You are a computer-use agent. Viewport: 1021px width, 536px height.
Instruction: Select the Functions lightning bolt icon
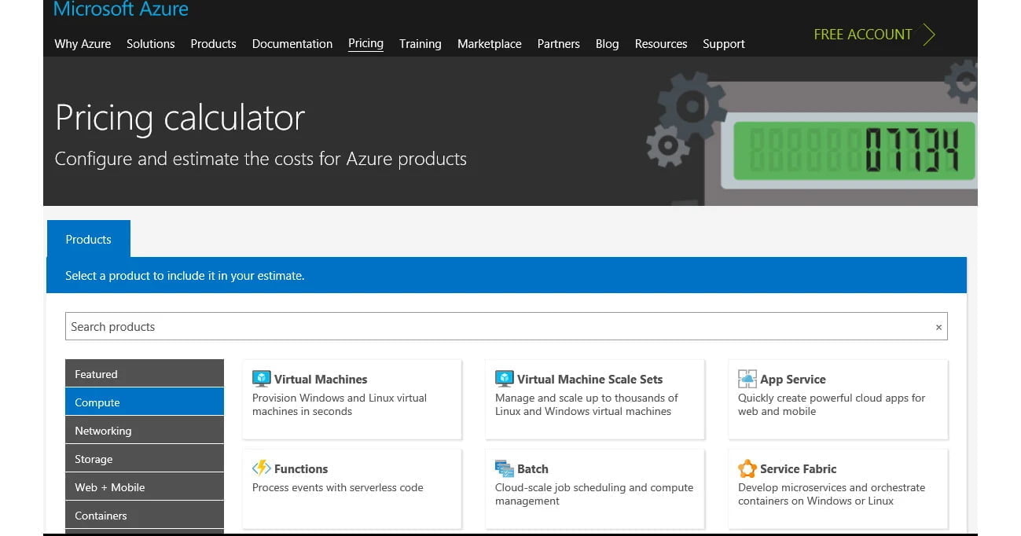pyautogui.click(x=262, y=468)
